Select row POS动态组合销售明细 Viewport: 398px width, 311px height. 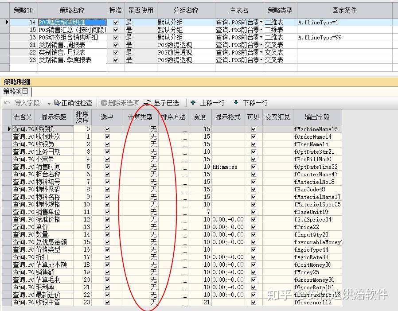pos(72,38)
